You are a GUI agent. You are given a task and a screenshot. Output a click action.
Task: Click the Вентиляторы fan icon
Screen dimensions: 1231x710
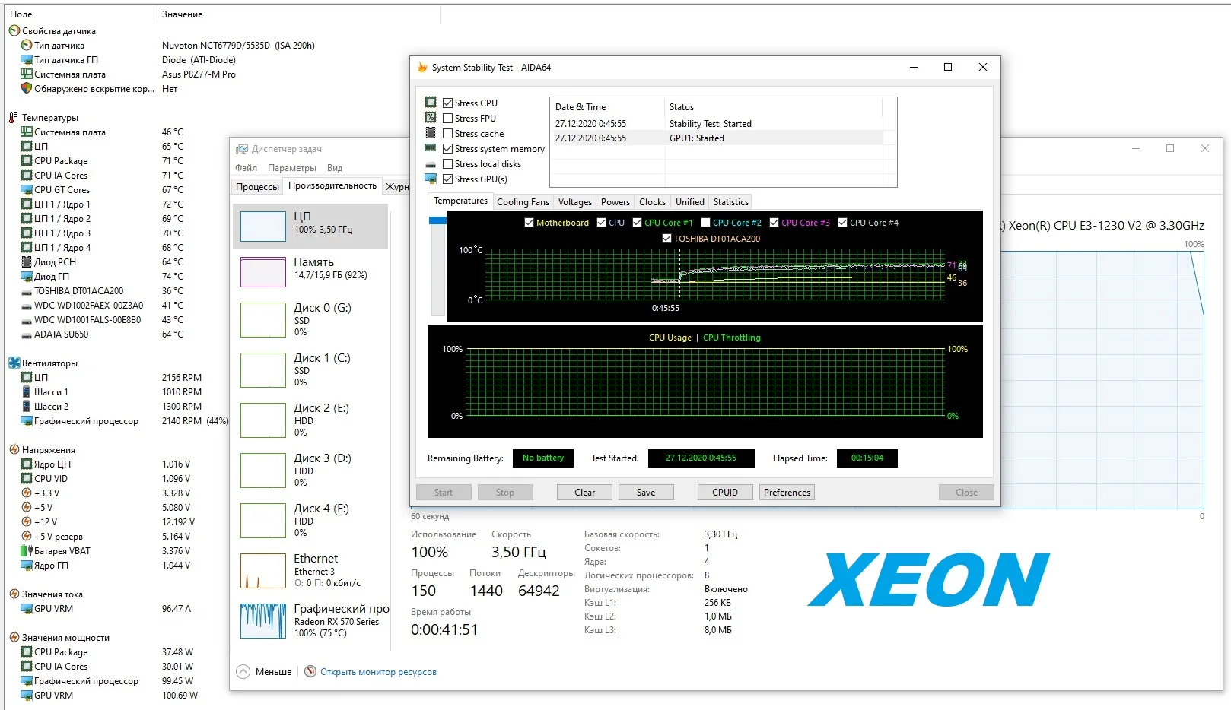click(14, 363)
